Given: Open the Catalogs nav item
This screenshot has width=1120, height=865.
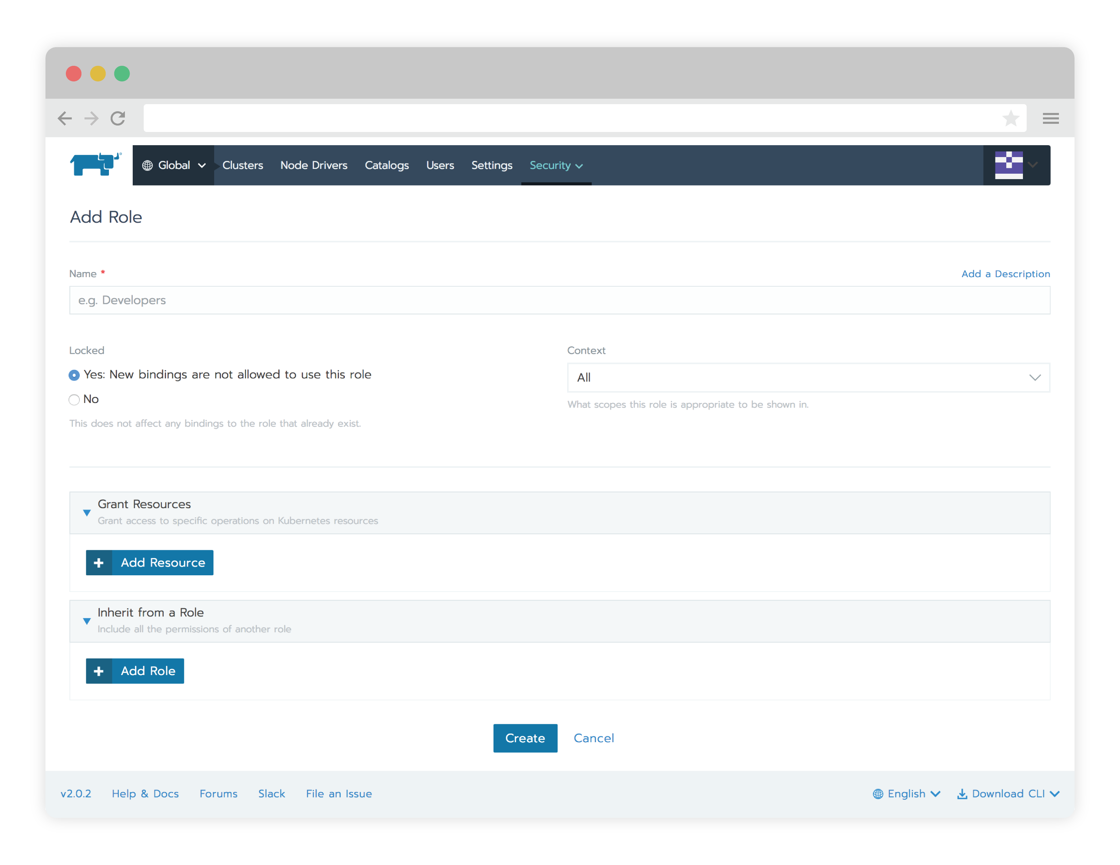Looking at the screenshot, I should tap(387, 165).
